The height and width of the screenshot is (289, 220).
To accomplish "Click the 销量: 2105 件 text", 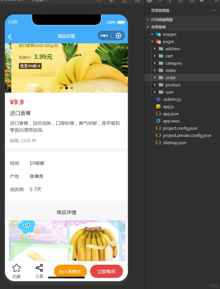I will [23, 141].
